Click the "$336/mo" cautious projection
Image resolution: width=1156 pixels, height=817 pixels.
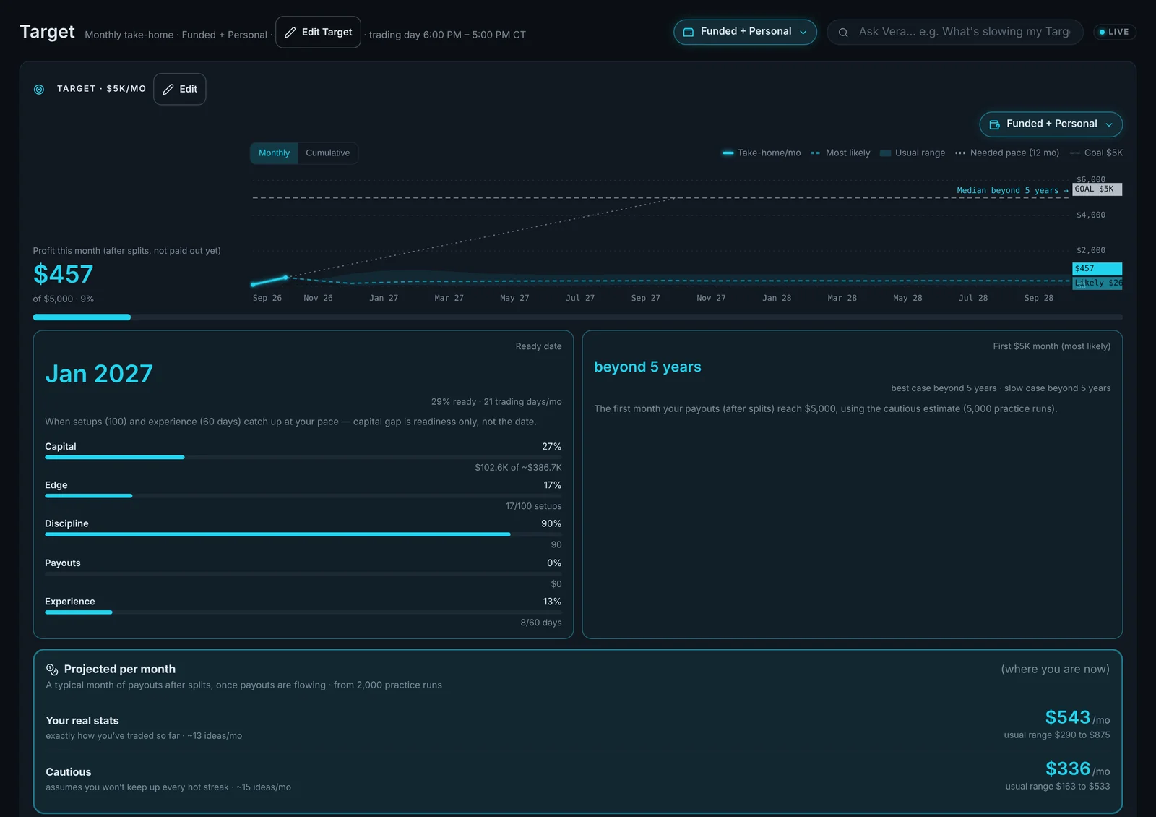point(1077,769)
